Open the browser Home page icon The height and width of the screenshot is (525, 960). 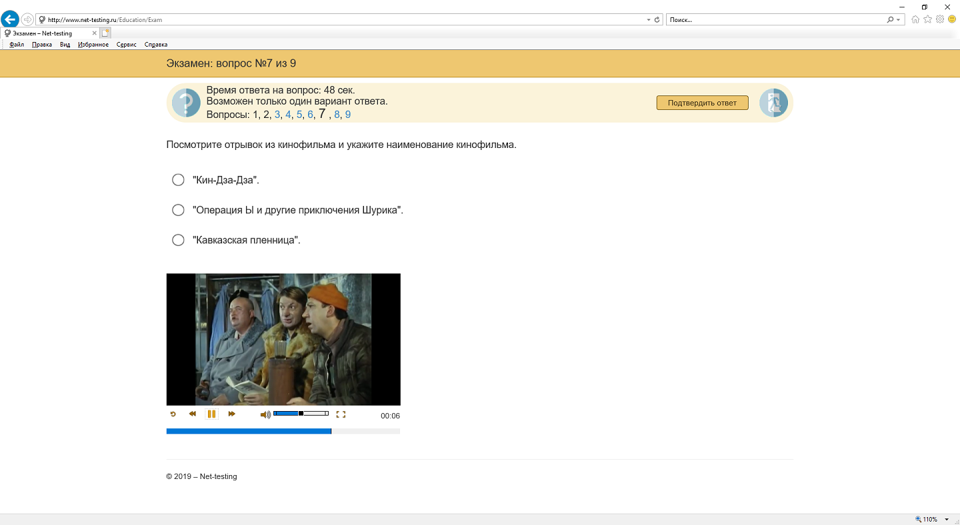click(916, 19)
